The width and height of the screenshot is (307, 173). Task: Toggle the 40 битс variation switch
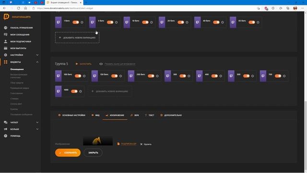pos(216,22)
